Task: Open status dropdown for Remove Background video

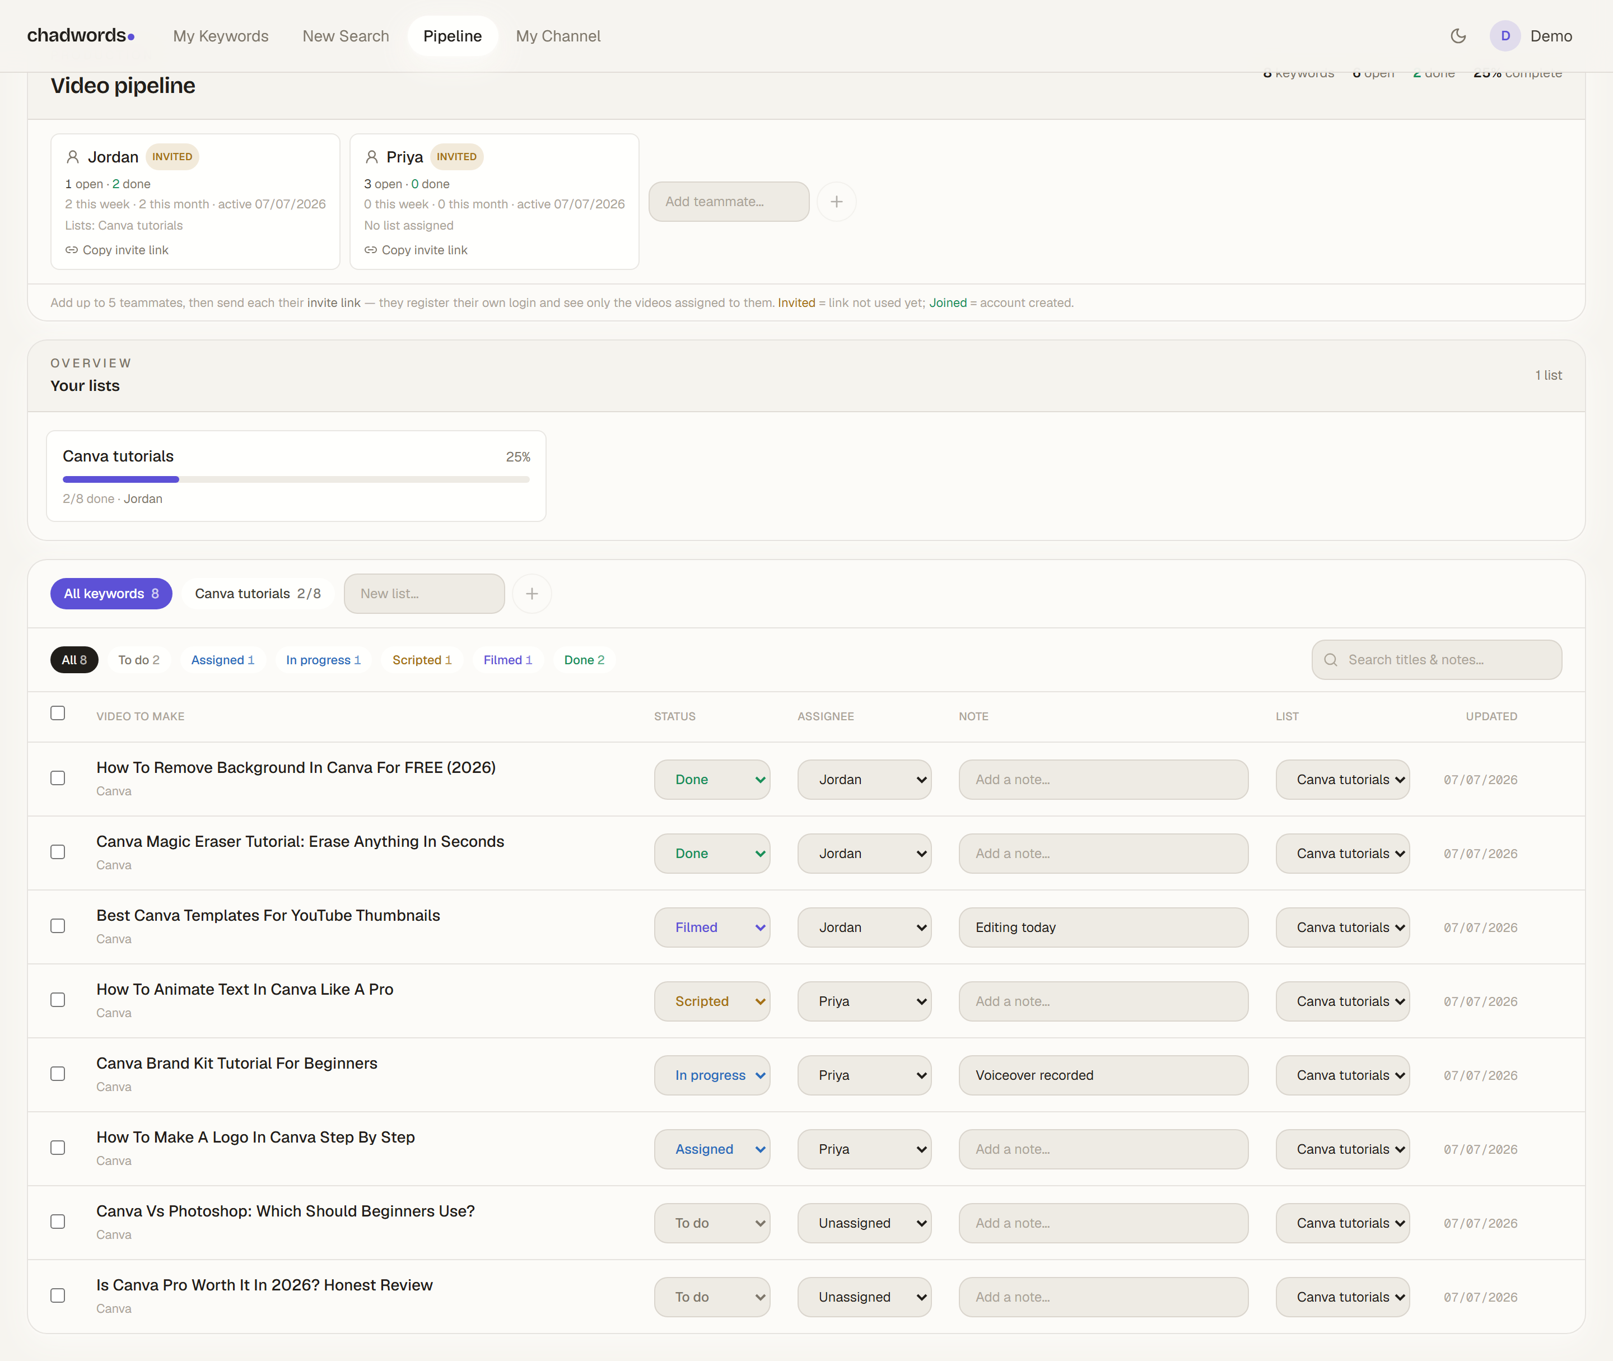Action: (712, 779)
